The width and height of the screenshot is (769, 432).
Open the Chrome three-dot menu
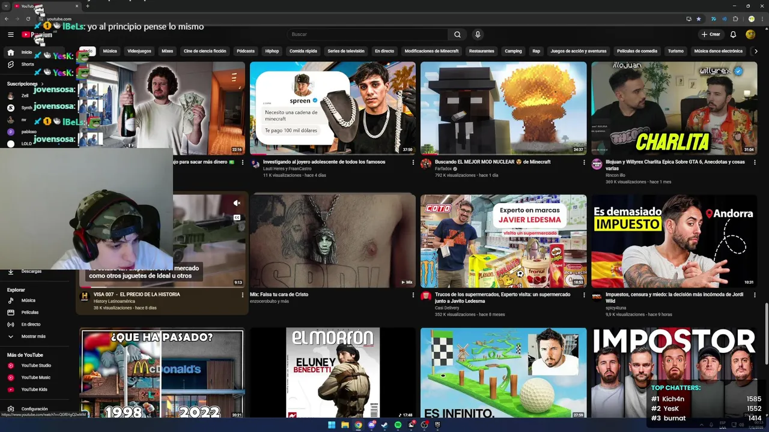coord(762,19)
